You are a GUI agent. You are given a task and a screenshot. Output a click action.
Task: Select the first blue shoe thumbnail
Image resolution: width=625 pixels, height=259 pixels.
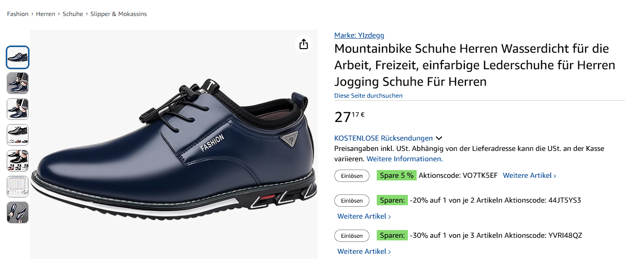pyautogui.click(x=18, y=57)
